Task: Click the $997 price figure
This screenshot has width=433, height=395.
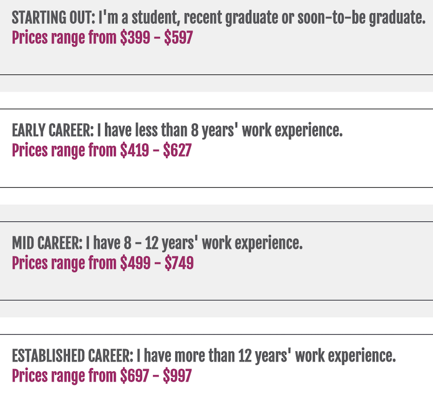Action: (x=178, y=375)
